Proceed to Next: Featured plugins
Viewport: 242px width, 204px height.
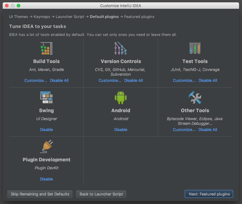coord(209,194)
